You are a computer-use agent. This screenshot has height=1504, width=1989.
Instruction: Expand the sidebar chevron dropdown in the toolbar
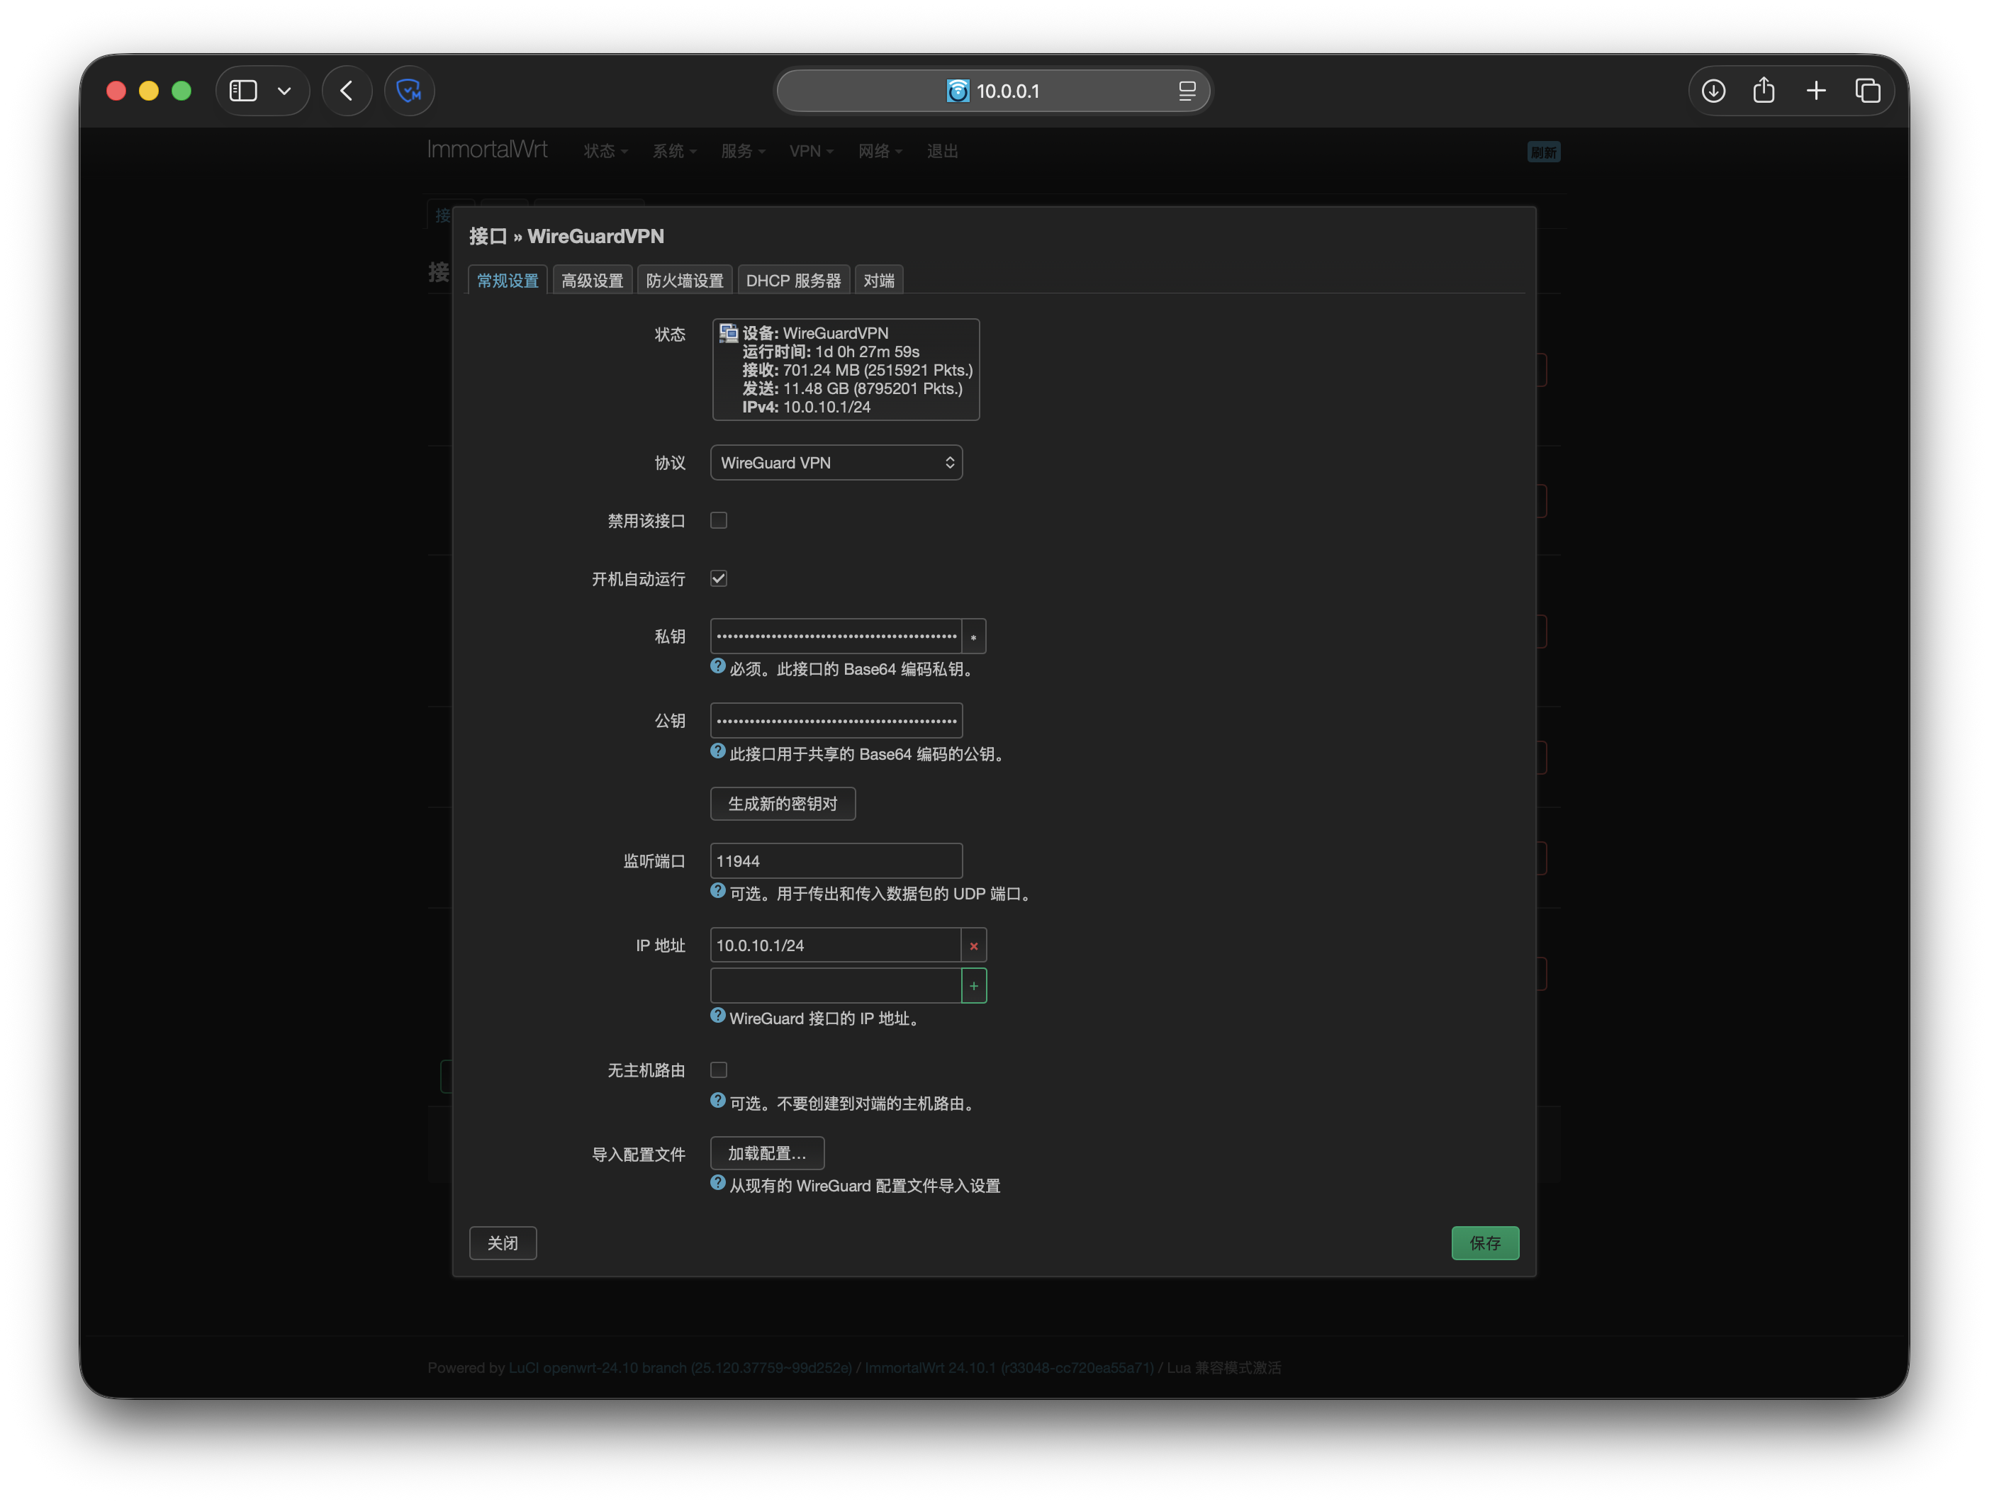click(x=284, y=91)
